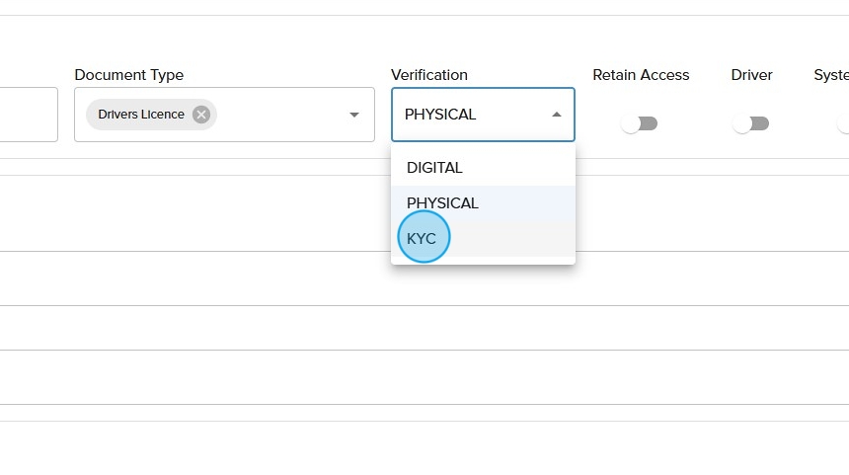This screenshot has height=475, width=849.
Task: Click blank space inside Document Type field
Action: click(x=281, y=115)
